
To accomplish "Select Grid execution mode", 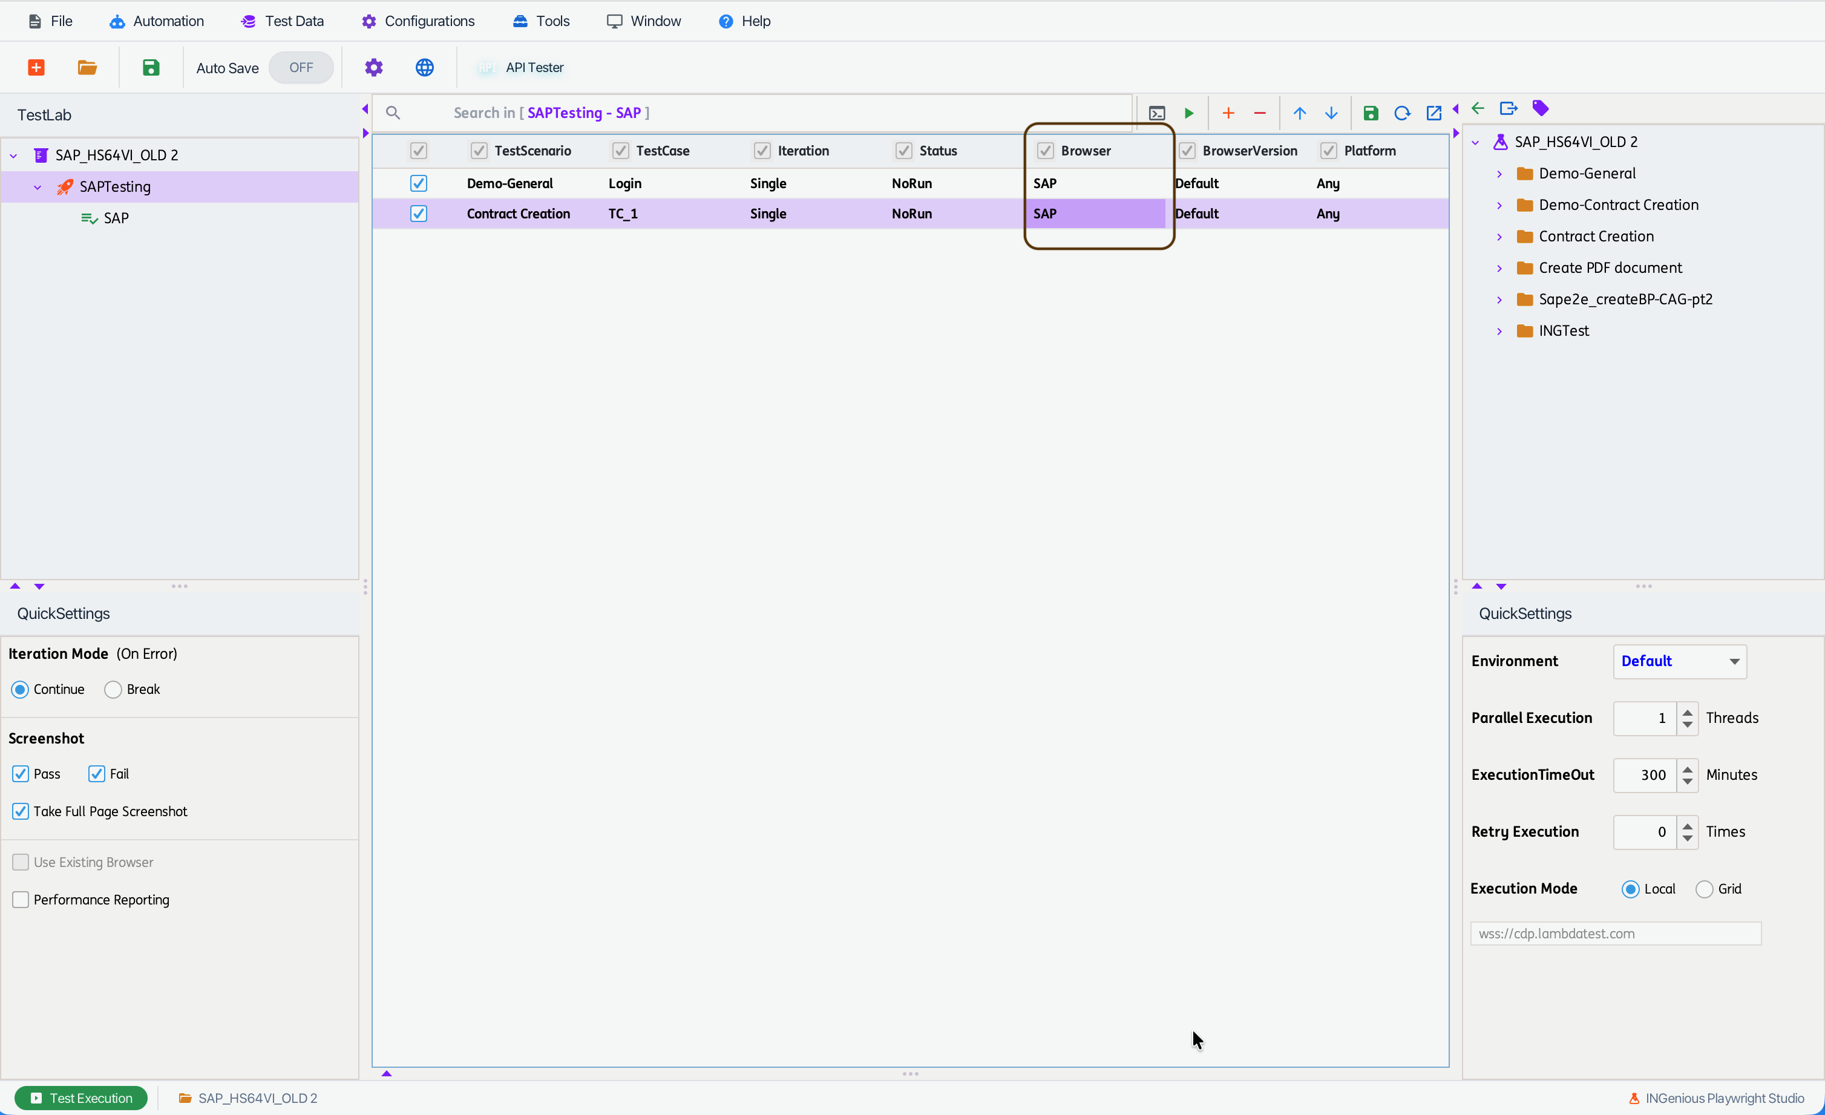I will pyautogui.click(x=1704, y=889).
